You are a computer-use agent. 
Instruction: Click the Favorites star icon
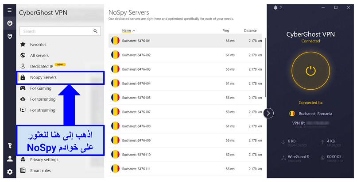click(23, 44)
